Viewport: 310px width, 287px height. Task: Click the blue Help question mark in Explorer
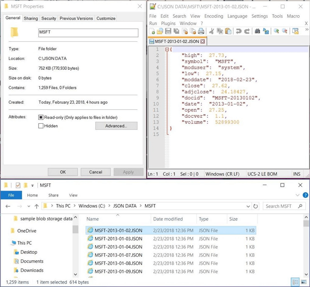pyautogui.click(x=305, y=195)
